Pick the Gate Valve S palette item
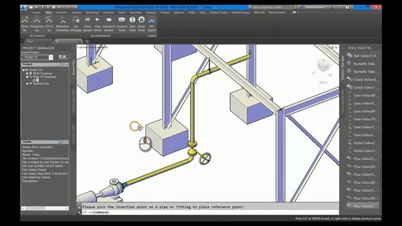 pyautogui.click(x=362, y=135)
